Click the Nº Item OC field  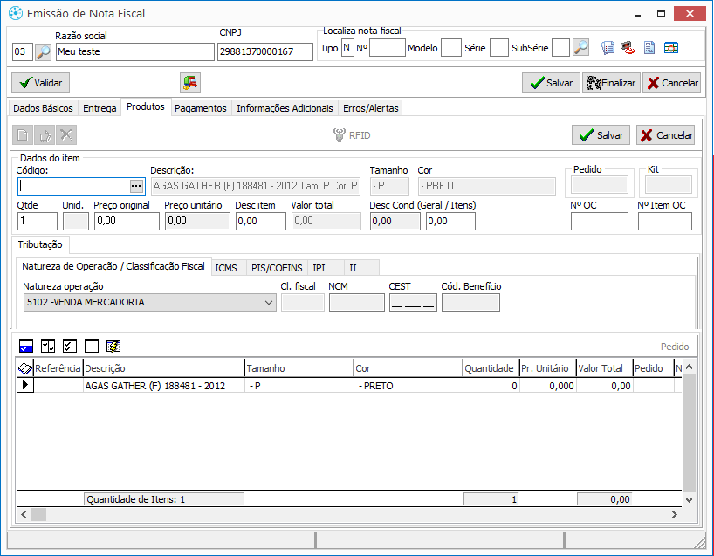[x=665, y=222]
